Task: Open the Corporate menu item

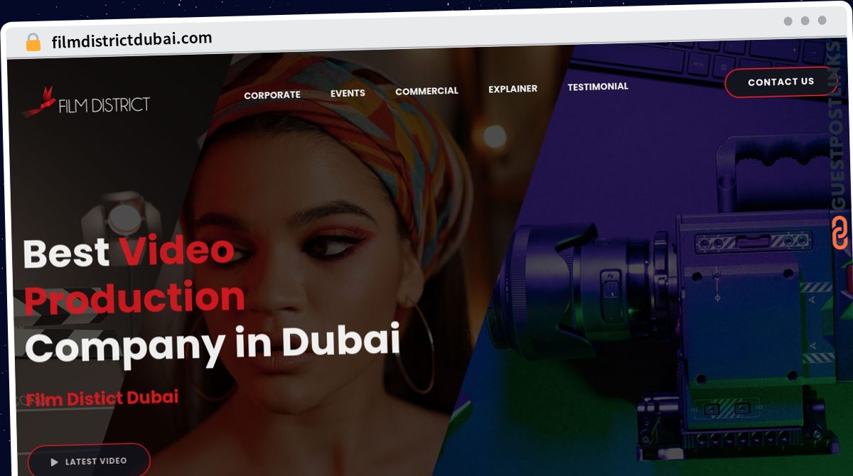Action: (272, 94)
